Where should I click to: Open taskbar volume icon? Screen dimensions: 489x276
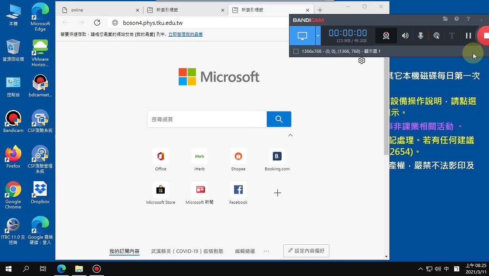coord(438,269)
